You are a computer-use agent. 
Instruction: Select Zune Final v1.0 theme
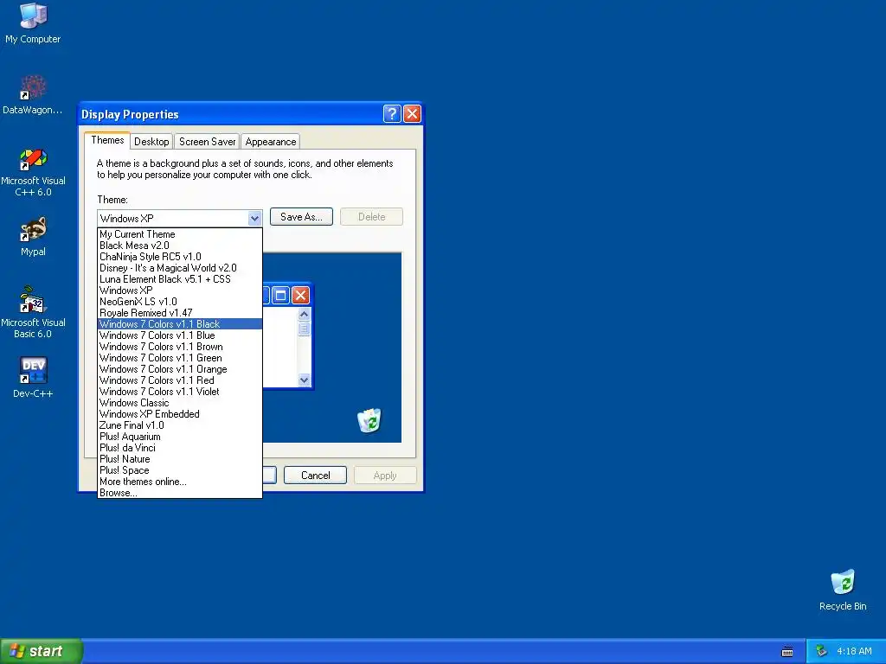tap(180, 425)
